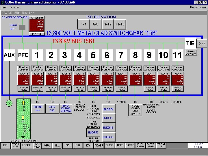Image resolution: width=208 pixels, height=156 pixels.
Task: Open Breaker Controller under breaker 8
Action: click(135, 68)
